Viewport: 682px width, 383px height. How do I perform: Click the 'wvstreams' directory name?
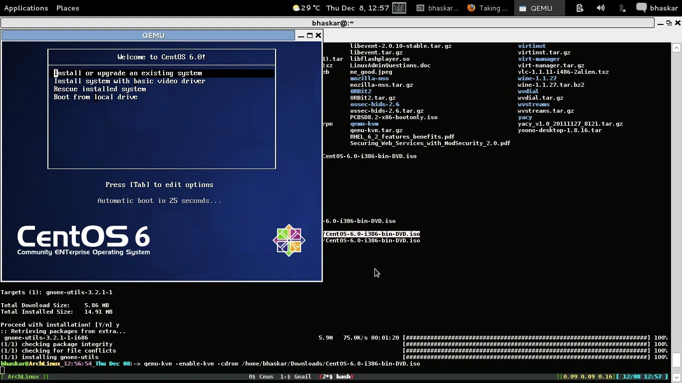pos(533,104)
